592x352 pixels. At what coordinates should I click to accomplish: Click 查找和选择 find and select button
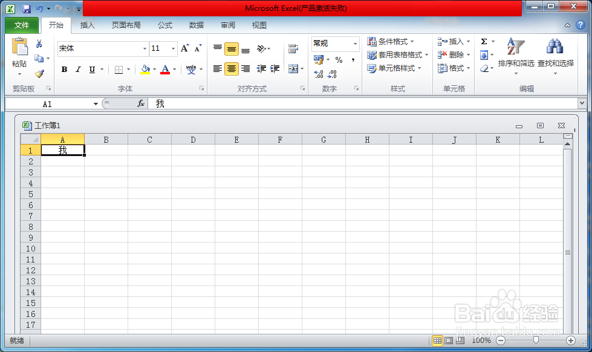[x=555, y=56]
